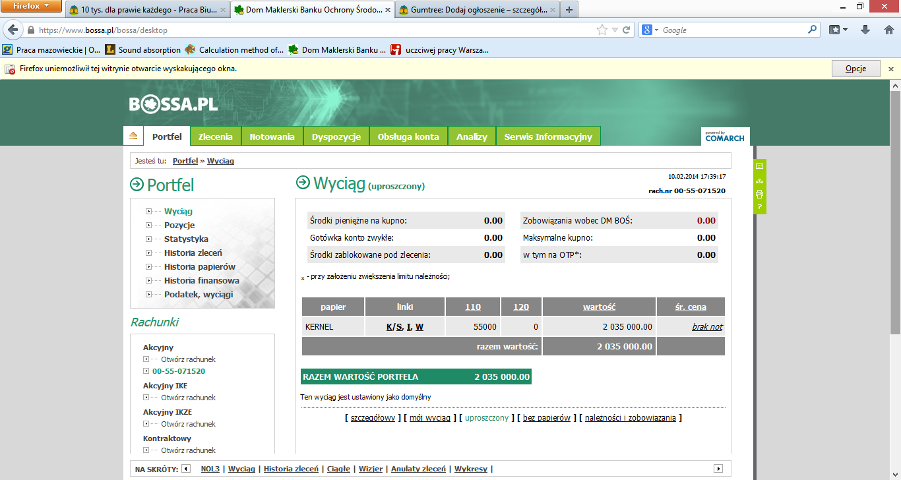The width and height of the screenshot is (901, 480).
Task: Open the message icon in green side panel
Action: (x=759, y=166)
